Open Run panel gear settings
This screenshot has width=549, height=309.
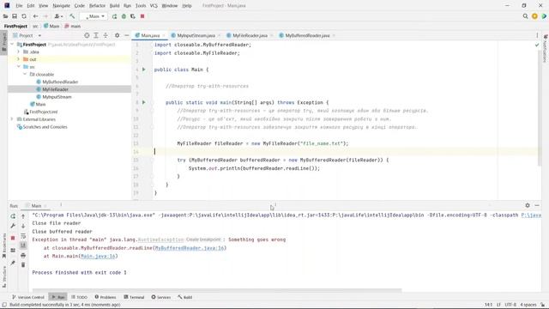(528, 205)
